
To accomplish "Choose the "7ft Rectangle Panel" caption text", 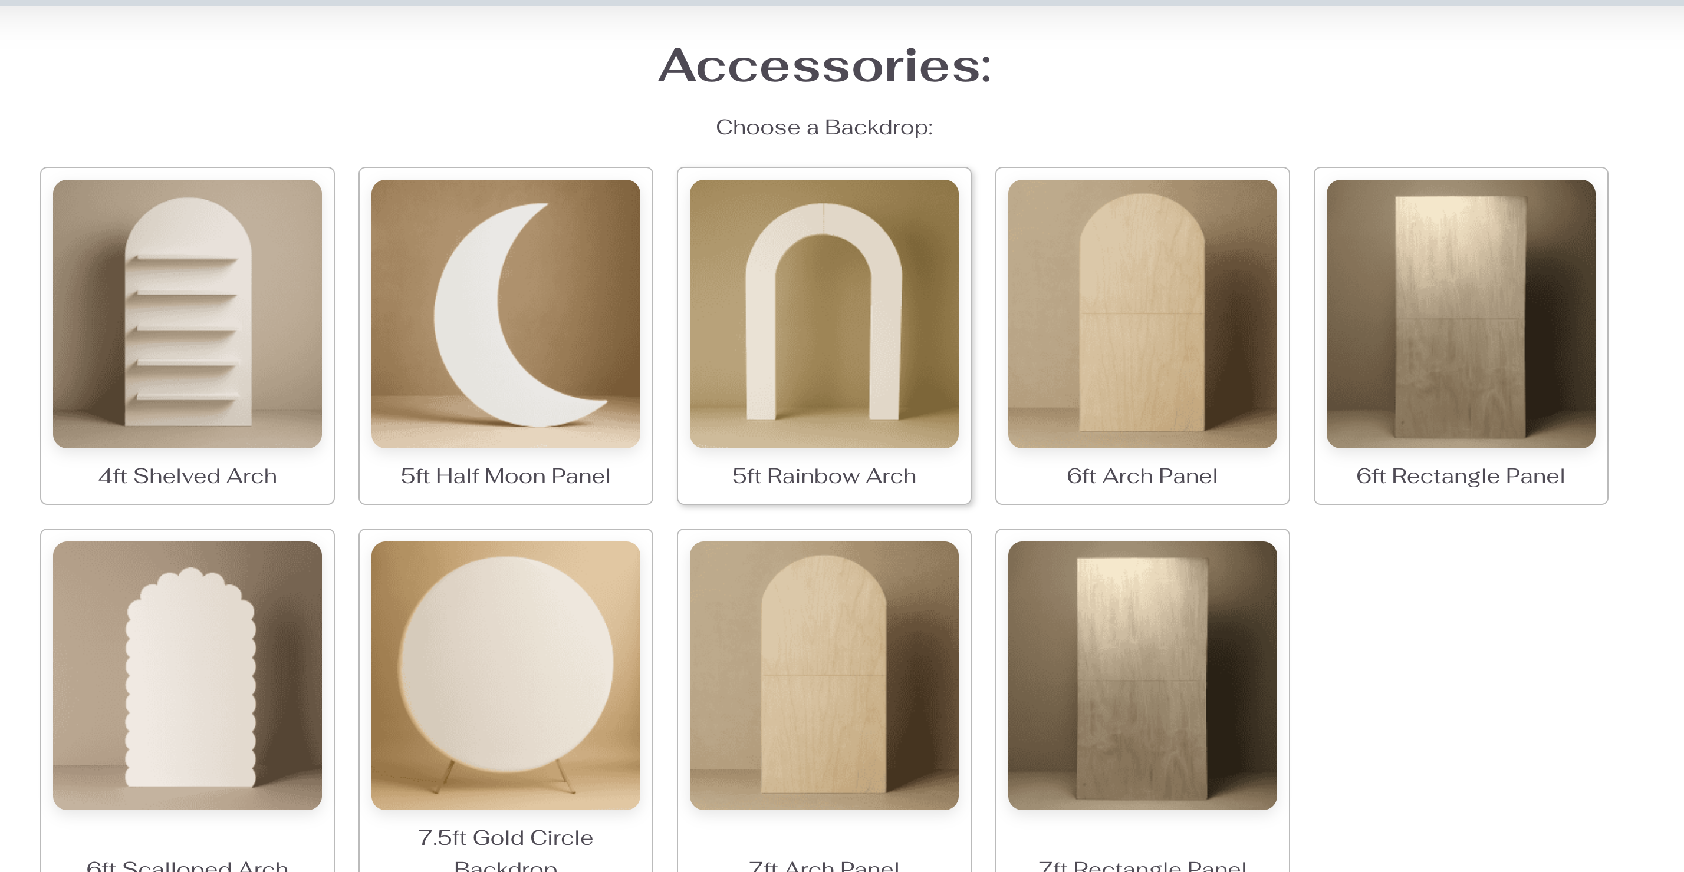I will click(1142, 866).
